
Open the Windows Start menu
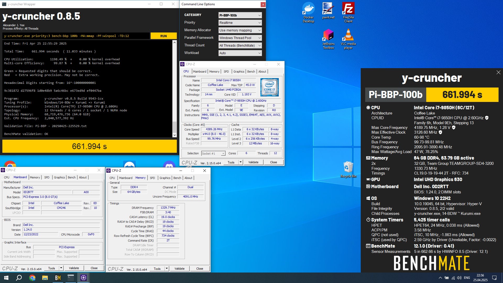click(6, 278)
